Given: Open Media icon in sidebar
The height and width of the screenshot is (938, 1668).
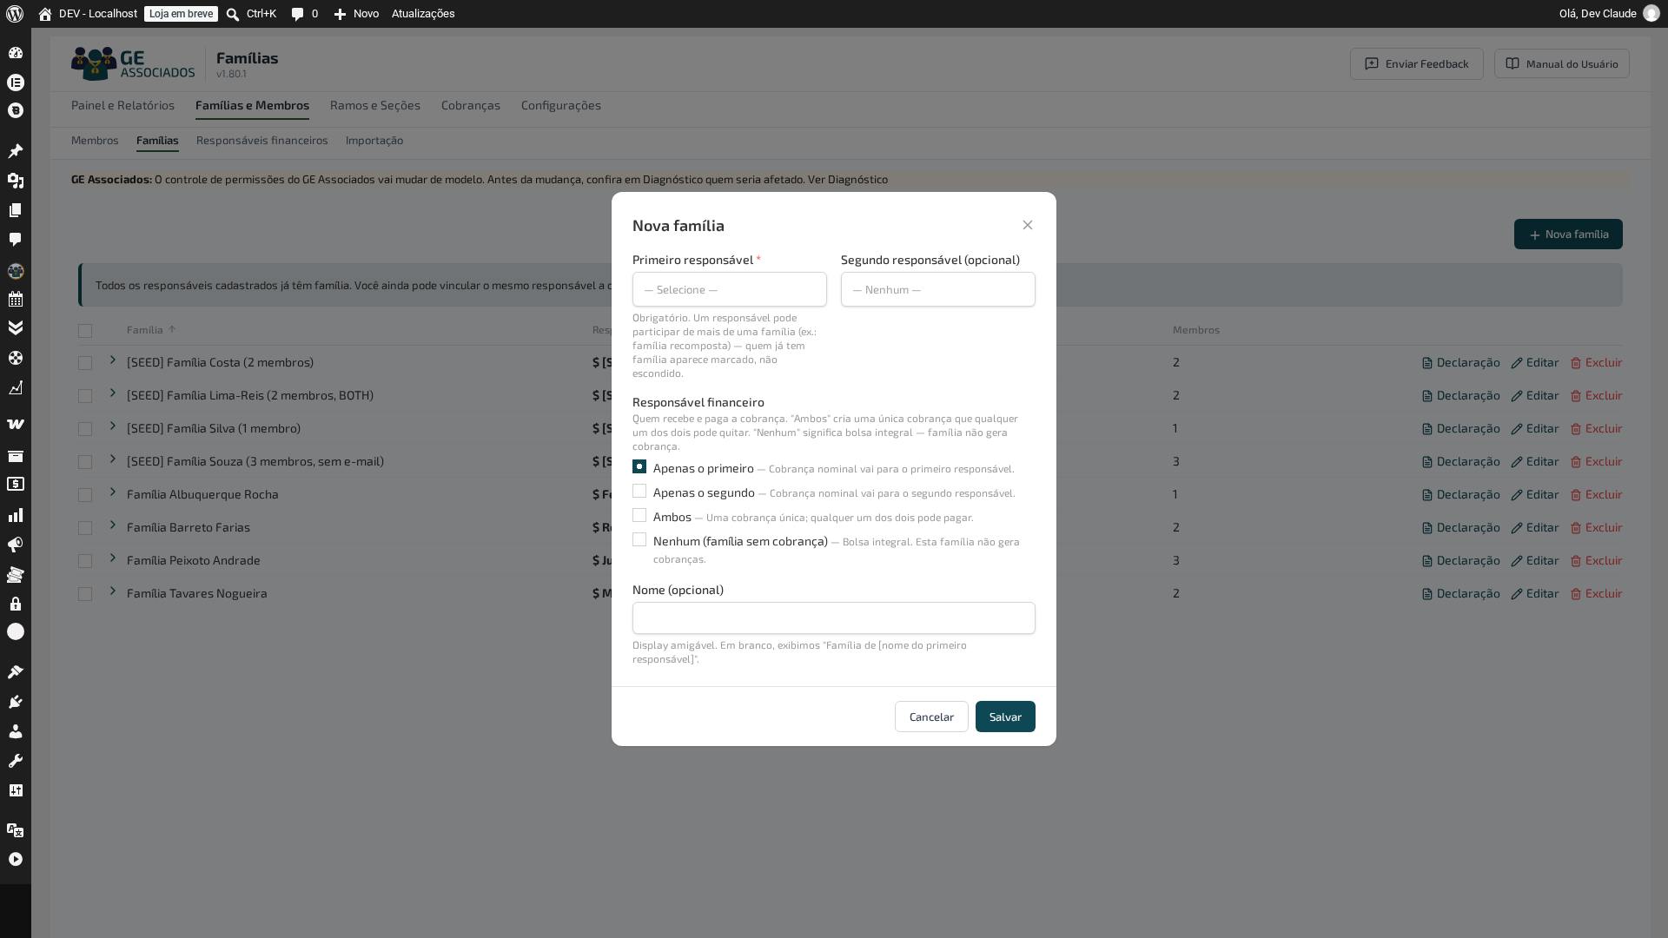Looking at the screenshot, I should click(x=16, y=181).
